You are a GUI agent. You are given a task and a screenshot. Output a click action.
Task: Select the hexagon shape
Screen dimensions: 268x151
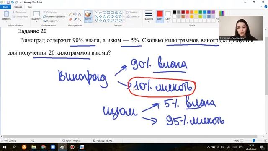point(108,17)
